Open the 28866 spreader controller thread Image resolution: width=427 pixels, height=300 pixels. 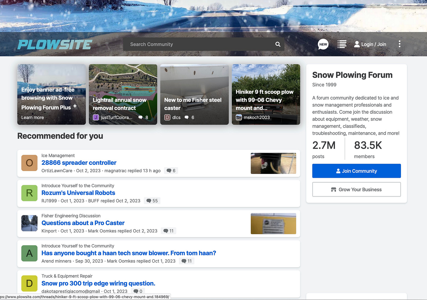coord(79,163)
